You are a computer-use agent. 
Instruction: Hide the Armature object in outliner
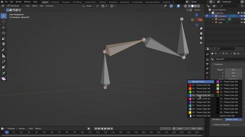242,16
